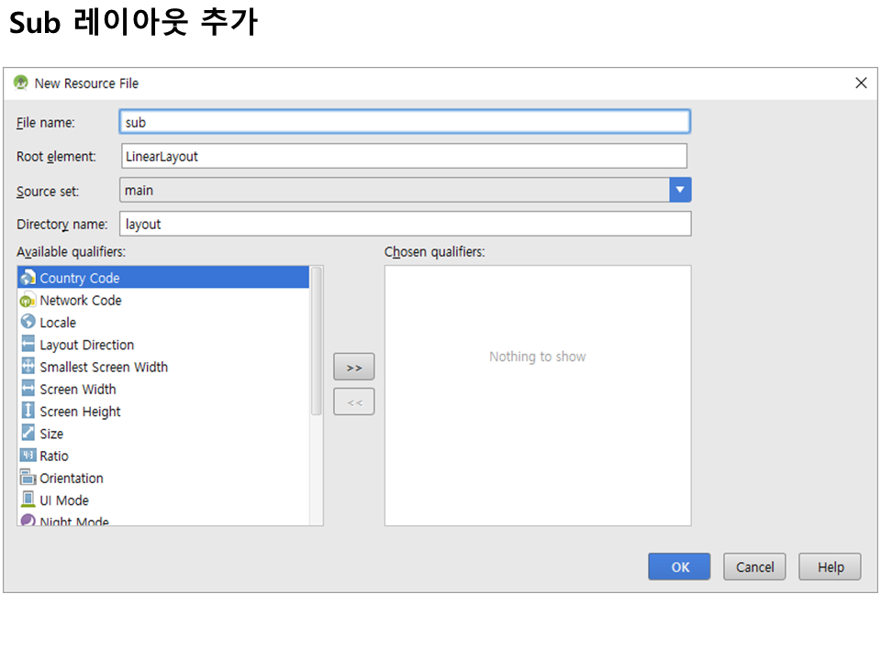Choose the Size qualifier
Viewport: 881px width, 660px height.
[51, 434]
